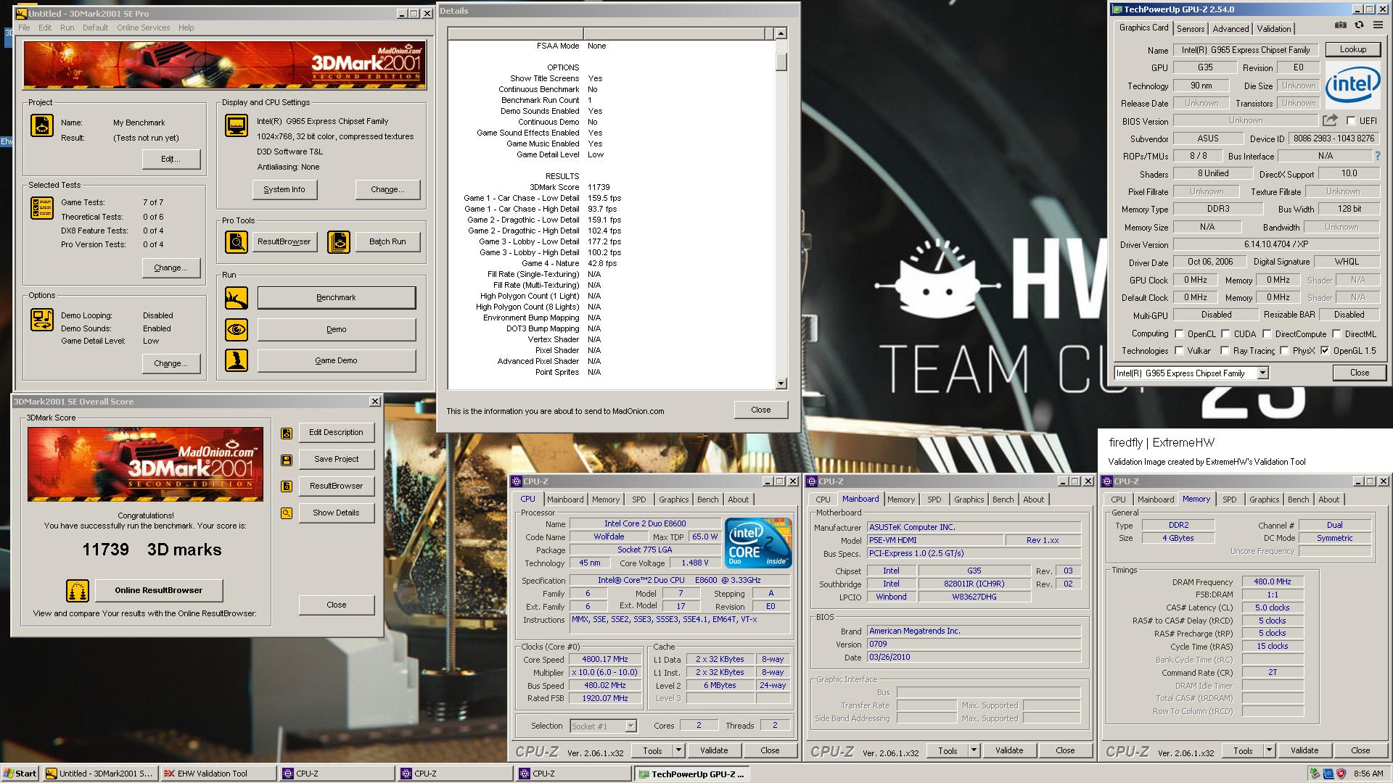Click the 3DMark2001 banner image in main window

click(224, 65)
